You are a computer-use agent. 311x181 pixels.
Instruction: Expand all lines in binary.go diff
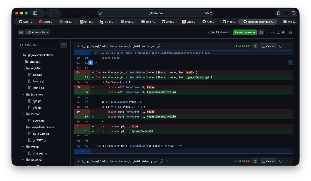[x=167, y=161]
